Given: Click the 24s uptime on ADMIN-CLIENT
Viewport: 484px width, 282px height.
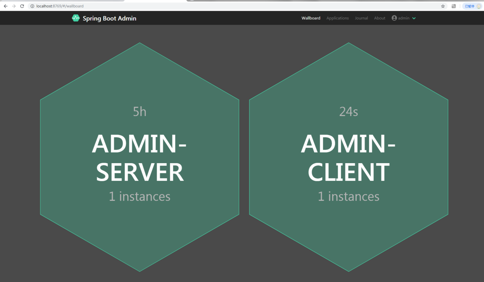Looking at the screenshot, I should coord(348,112).
